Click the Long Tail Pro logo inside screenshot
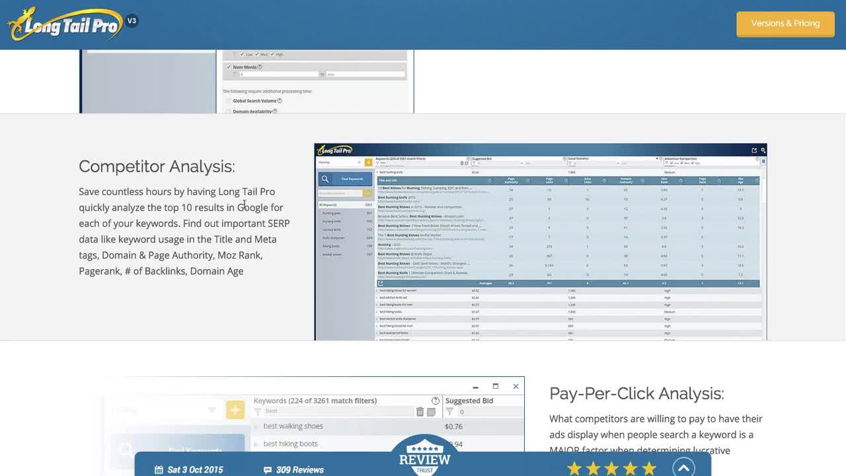 click(334, 150)
